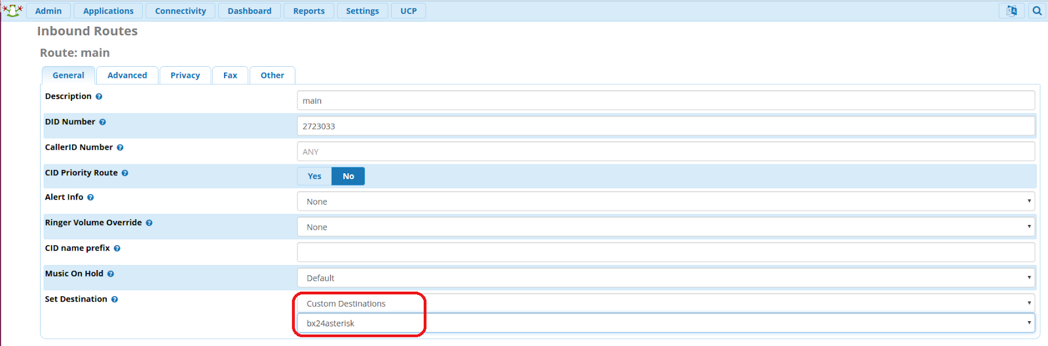This screenshot has height=346, width=1048.
Task: Show help for Description field
Action: coord(99,96)
